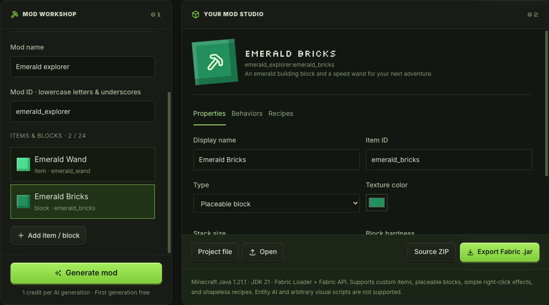Click the 'EMERALD BRICKS' pixel heading
The image size is (549, 305).
pyautogui.click(x=291, y=54)
